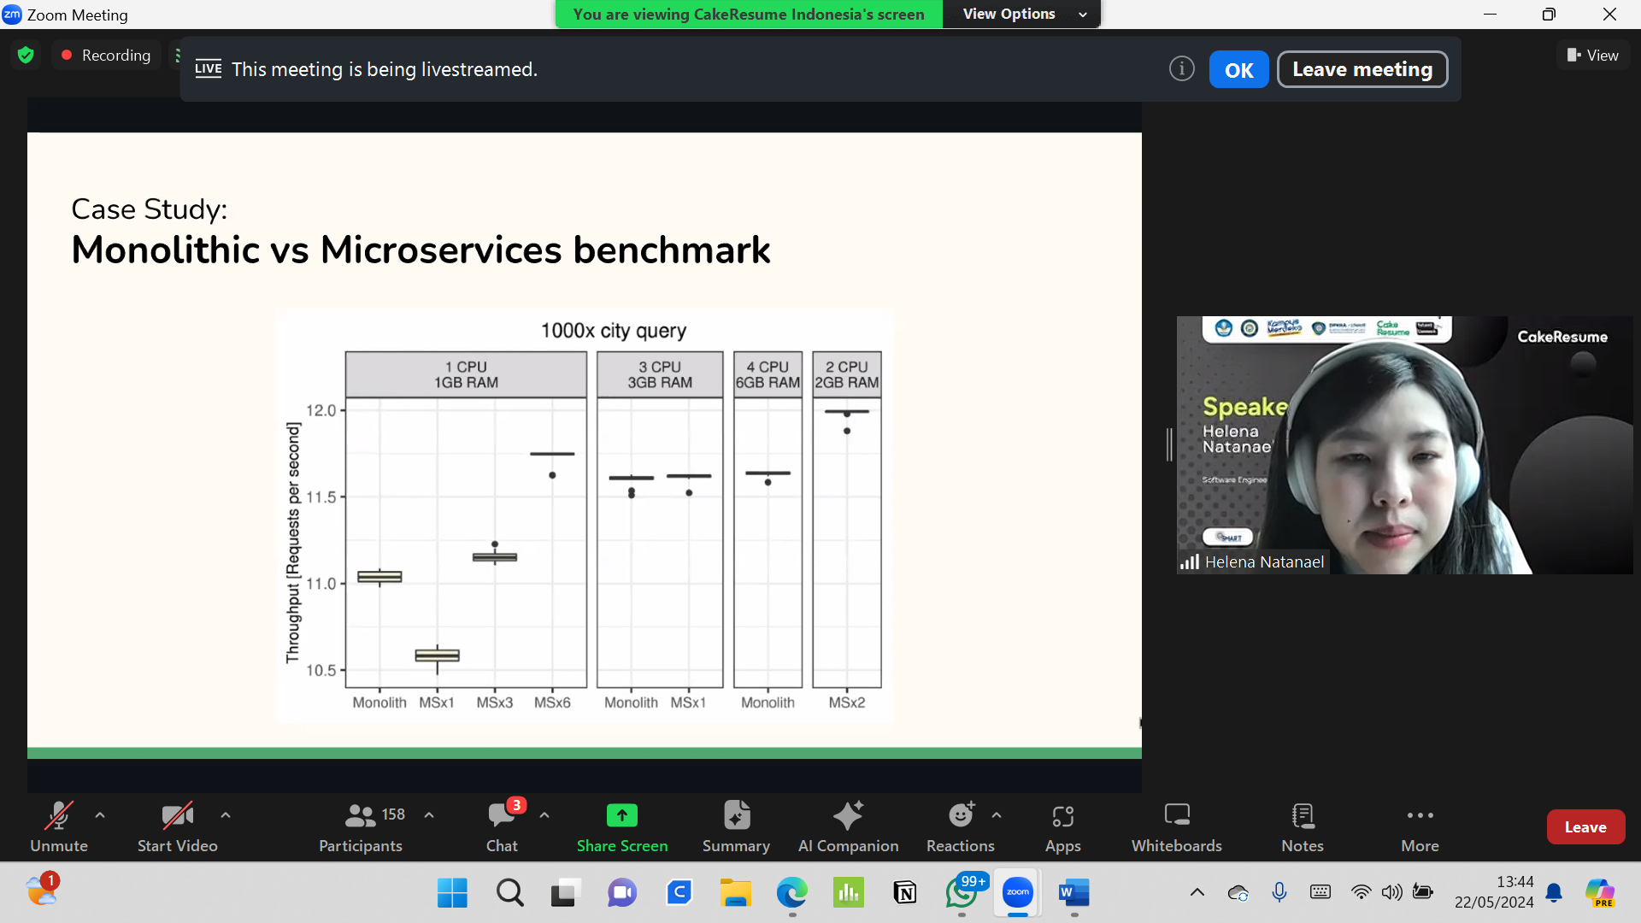Viewport: 1641px width, 923px height.
Task: Open Windows Search from the taskbar
Action: (x=509, y=893)
